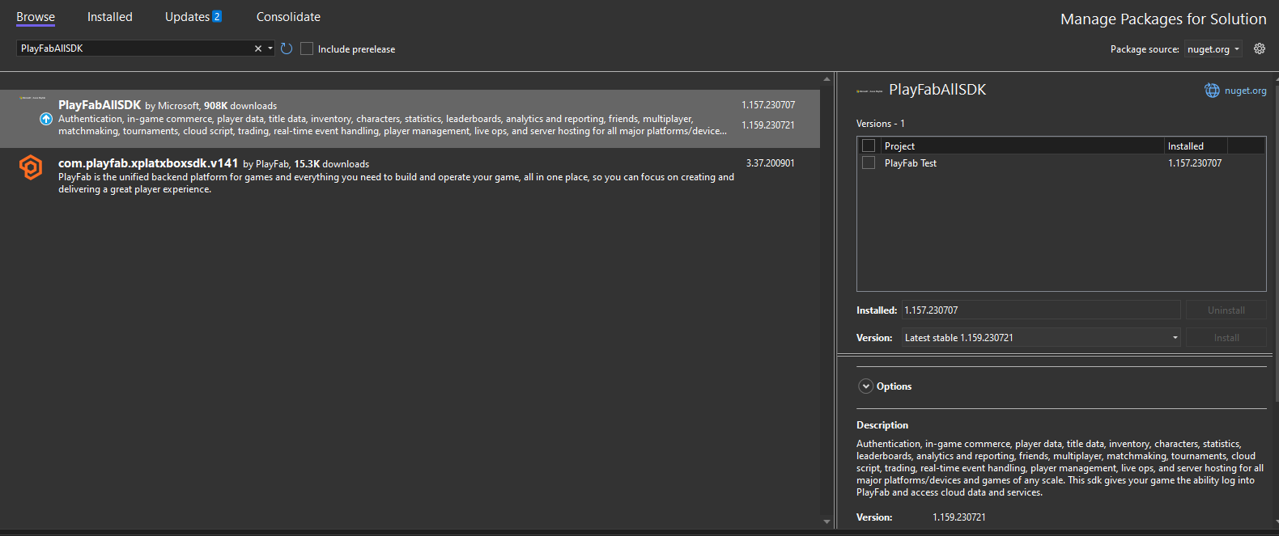Click version 3.37.200901 of xplatxboxsdk
Image resolution: width=1279 pixels, height=536 pixels.
(x=770, y=163)
